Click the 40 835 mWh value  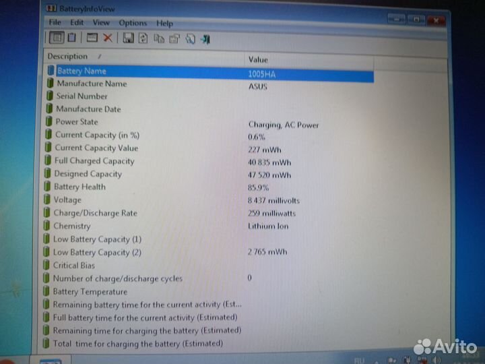pyautogui.click(x=269, y=162)
